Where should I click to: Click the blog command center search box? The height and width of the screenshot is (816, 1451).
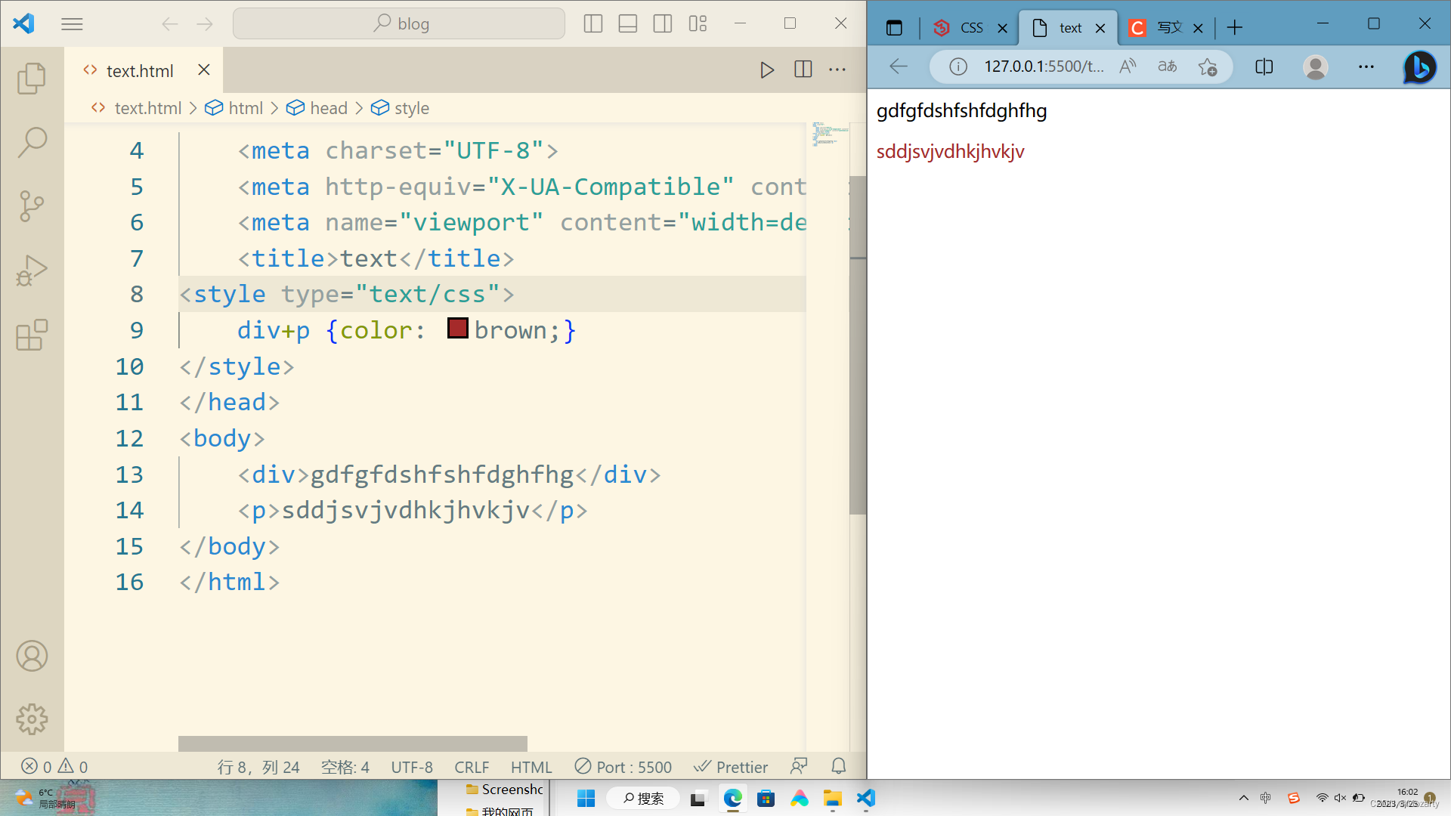coord(399,23)
